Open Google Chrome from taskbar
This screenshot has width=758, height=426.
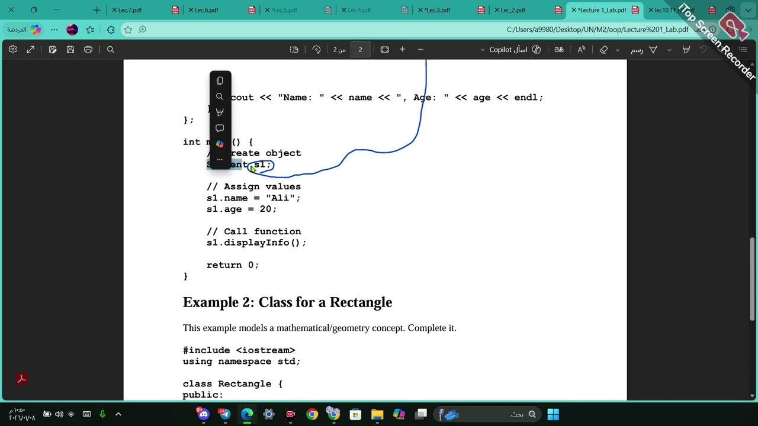312,414
